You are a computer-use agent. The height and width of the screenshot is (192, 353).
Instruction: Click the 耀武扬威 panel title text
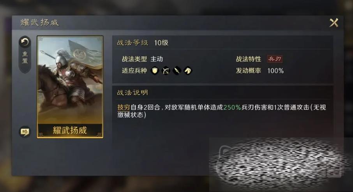point(40,22)
